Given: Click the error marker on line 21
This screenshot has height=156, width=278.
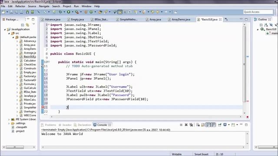Looking at the screenshot, I should pyautogui.click(x=43, y=107).
